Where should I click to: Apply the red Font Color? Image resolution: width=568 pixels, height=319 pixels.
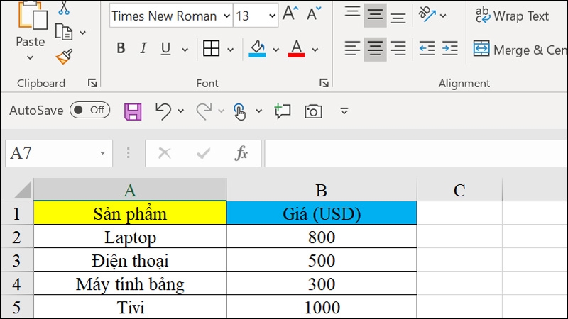coord(296,49)
